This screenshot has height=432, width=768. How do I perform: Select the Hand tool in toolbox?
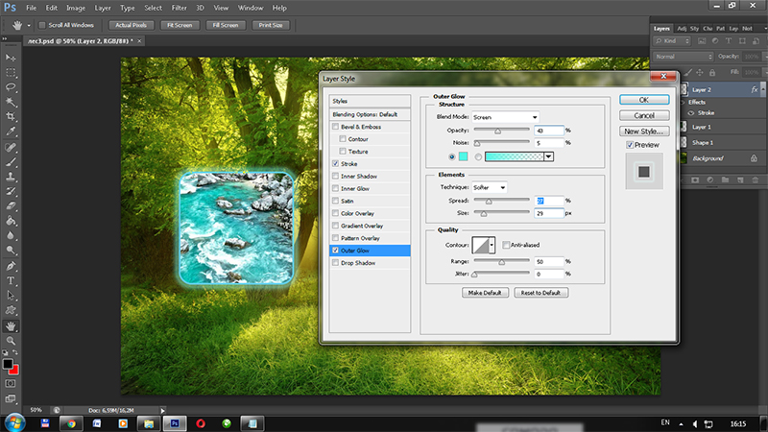11,326
